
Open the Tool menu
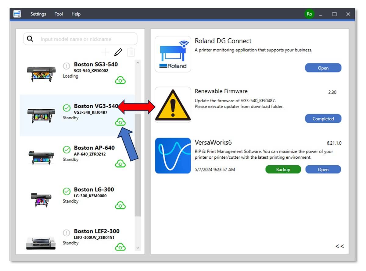click(59, 14)
